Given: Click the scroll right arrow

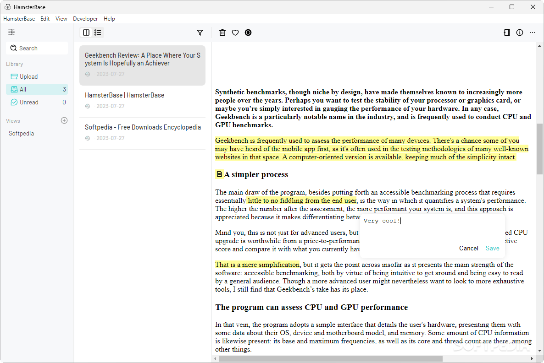Looking at the screenshot, I should pyautogui.click(x=532, y=358).
